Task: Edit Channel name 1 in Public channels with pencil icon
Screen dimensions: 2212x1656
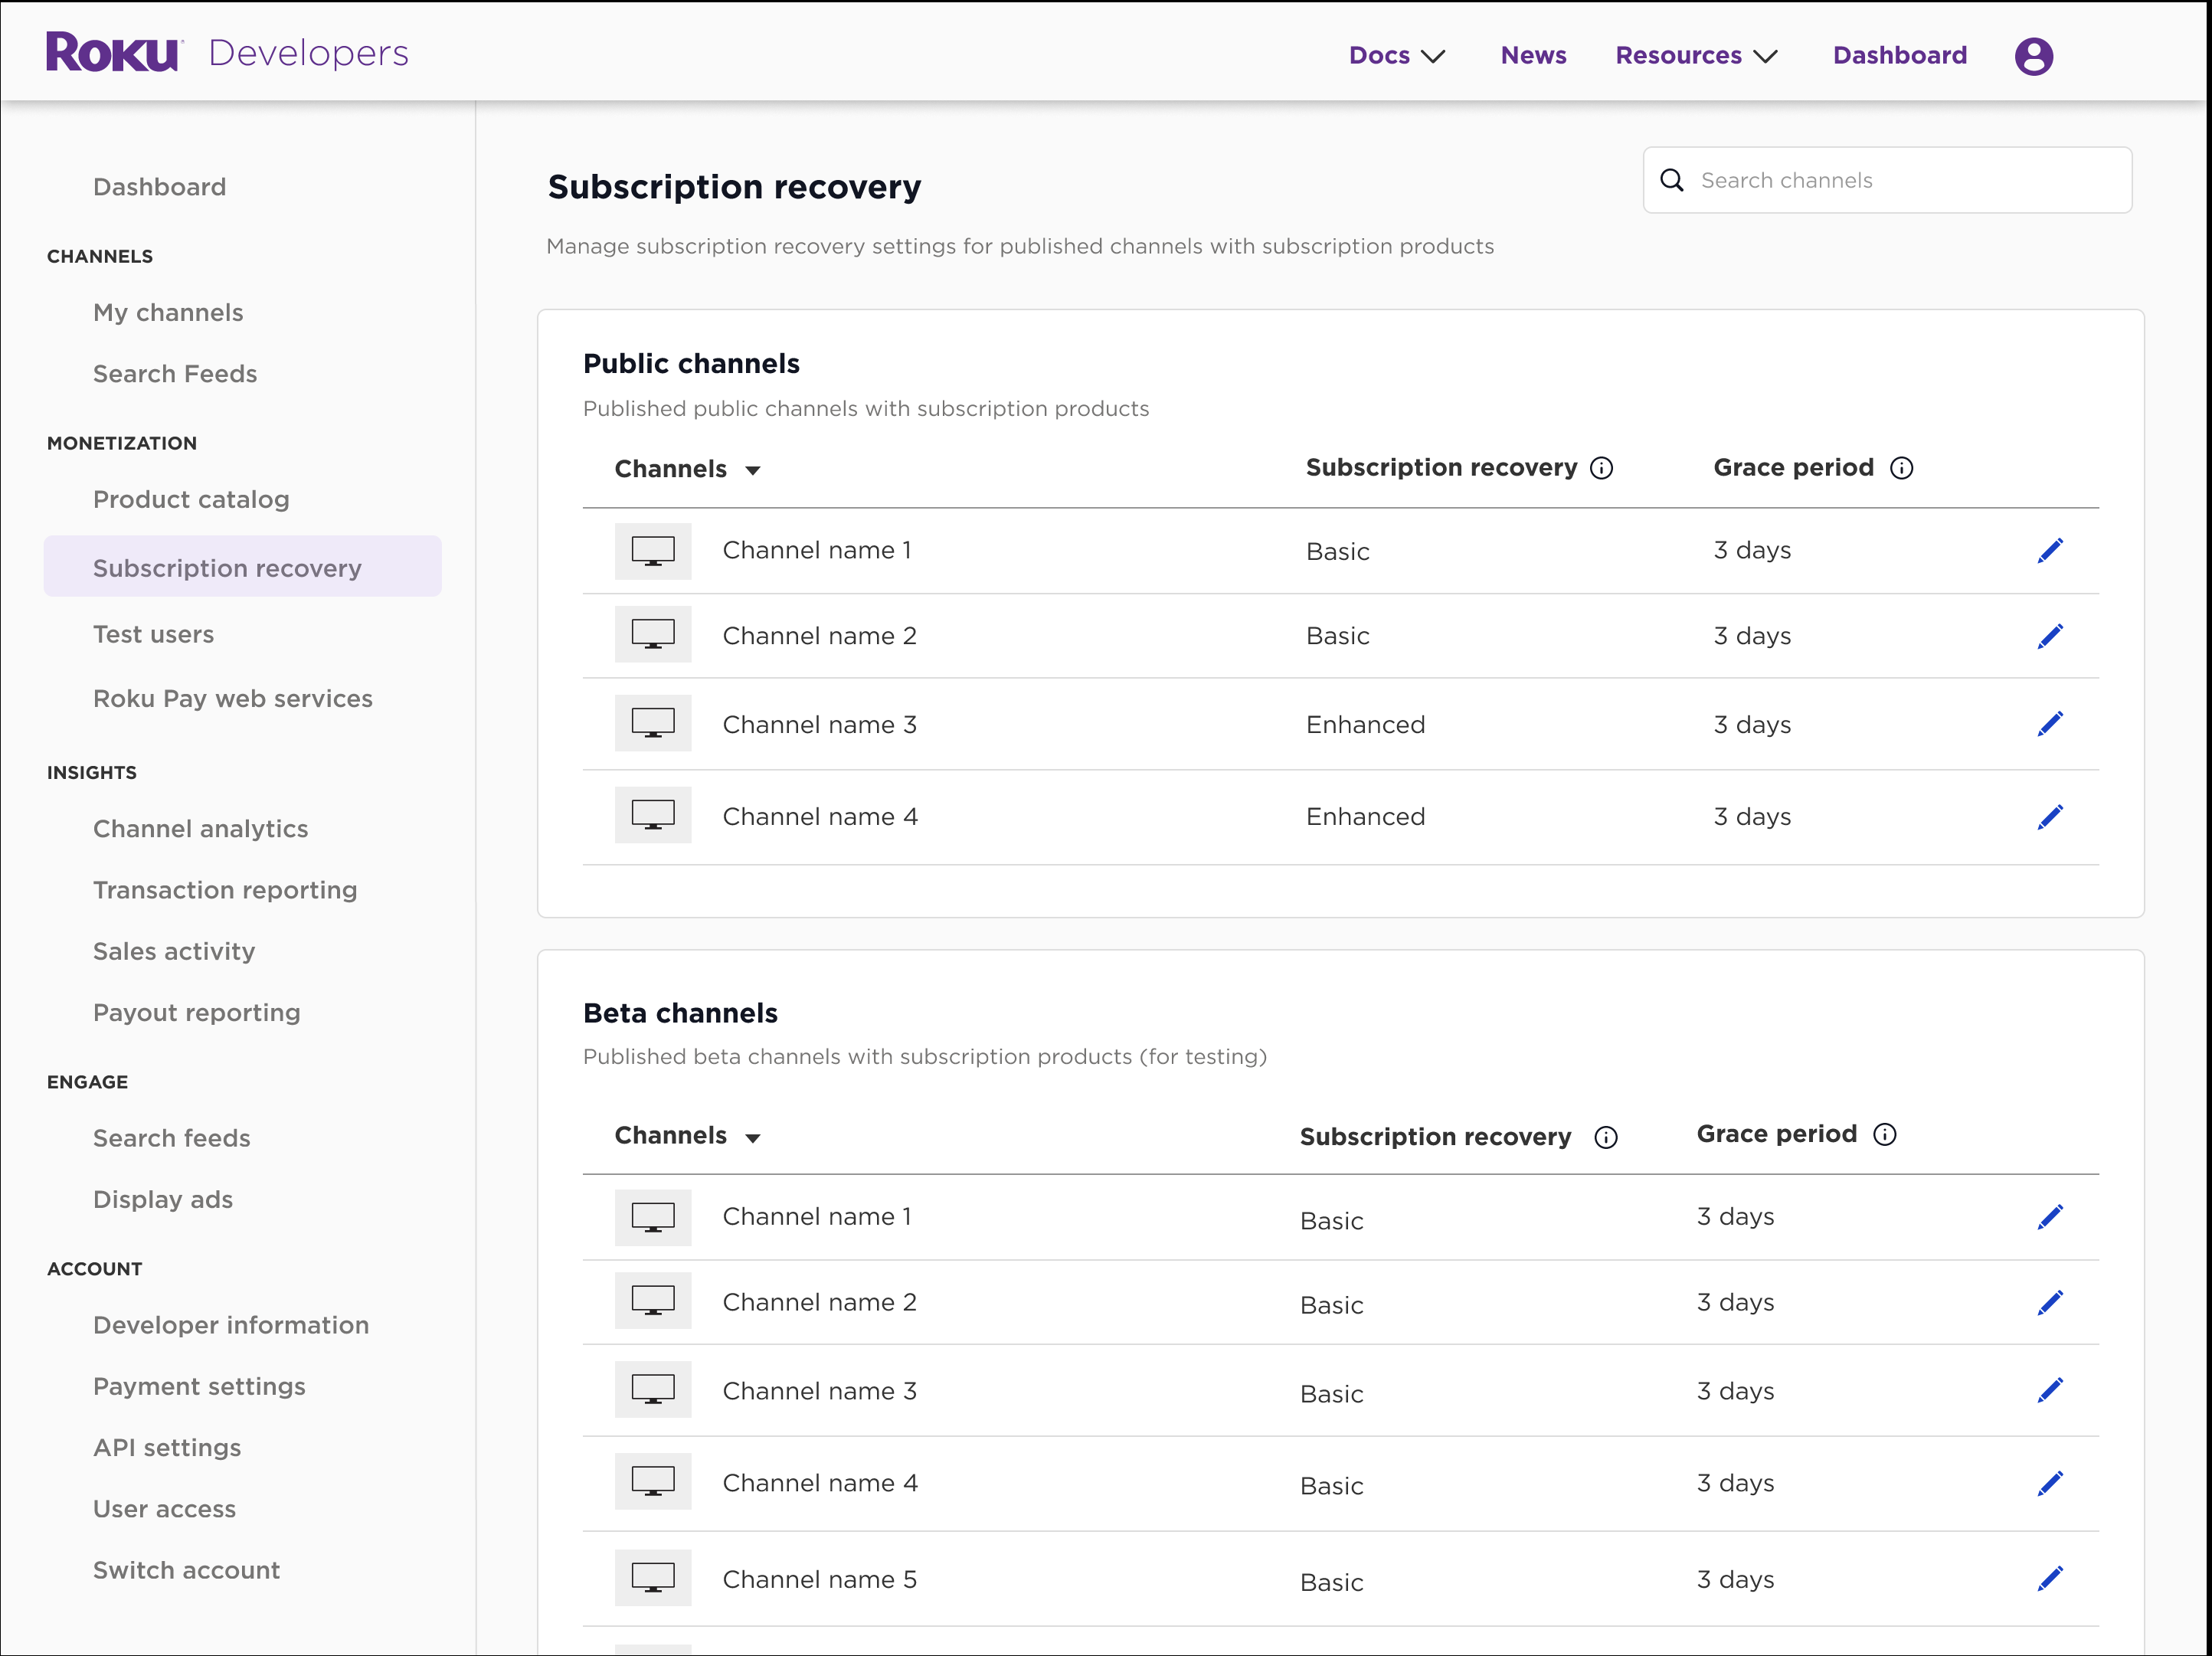Action: click(x=2051, y=550)
